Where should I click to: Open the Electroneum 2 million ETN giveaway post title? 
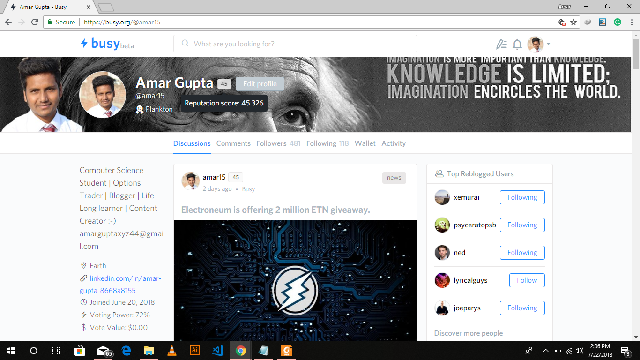(x=275, y=210)
